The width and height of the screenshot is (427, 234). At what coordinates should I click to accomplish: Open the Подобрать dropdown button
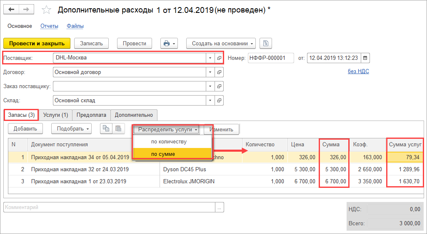click(71, 129)
